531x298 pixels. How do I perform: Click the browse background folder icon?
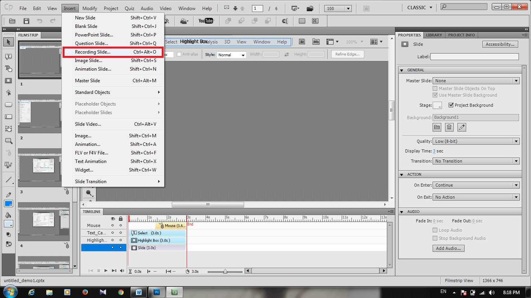click(x=437, y=127)
